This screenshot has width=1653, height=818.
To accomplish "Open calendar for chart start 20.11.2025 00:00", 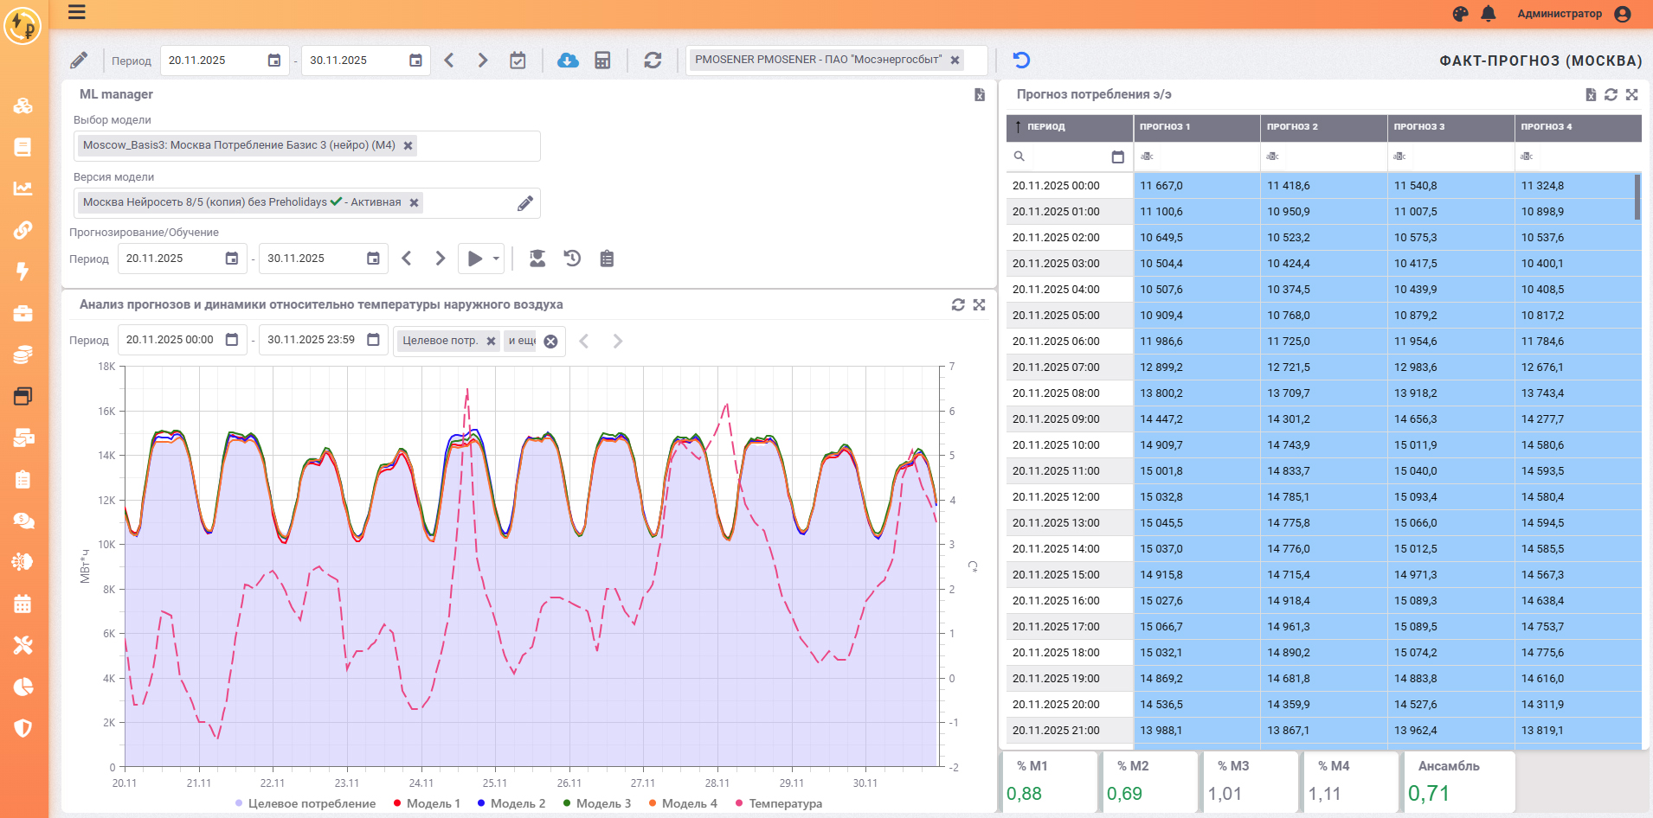I will (232, 340).
